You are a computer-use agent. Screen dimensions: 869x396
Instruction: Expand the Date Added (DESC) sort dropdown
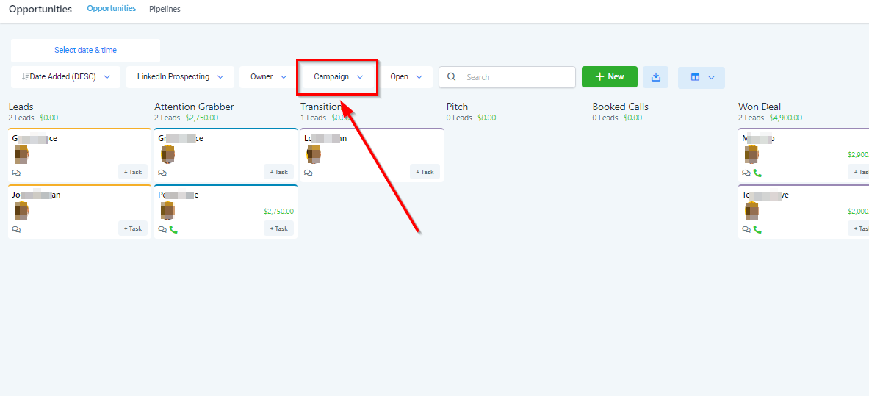pos(65,77)
